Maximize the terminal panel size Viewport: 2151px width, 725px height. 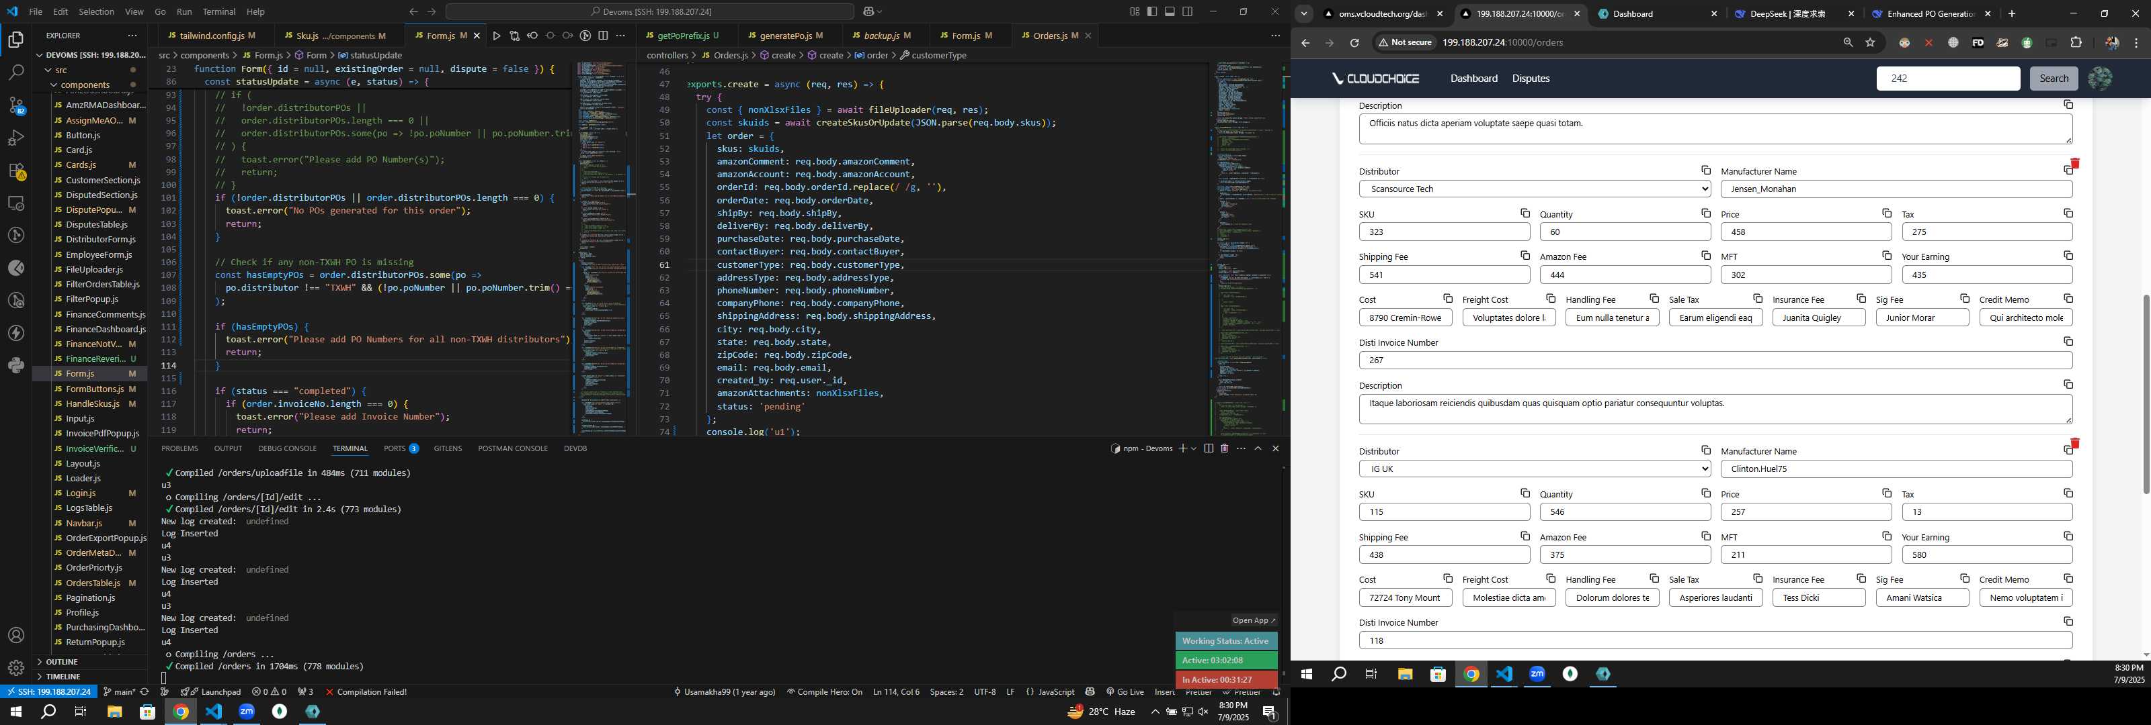[x=1258, y=449]
